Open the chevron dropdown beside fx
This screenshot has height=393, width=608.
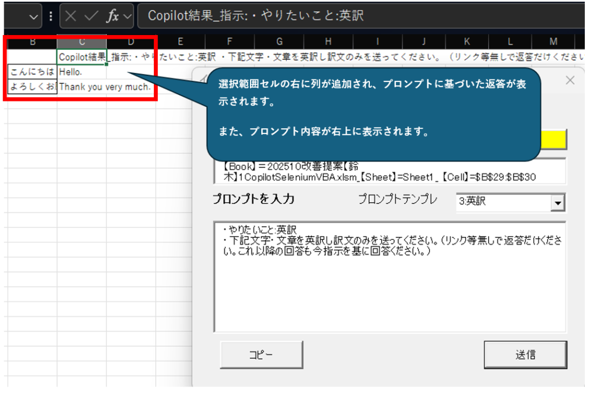(x=127, y=16)
